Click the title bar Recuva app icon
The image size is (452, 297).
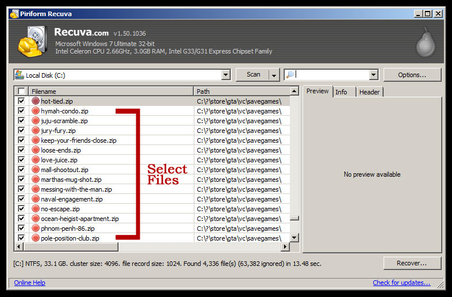pos(14,14)
